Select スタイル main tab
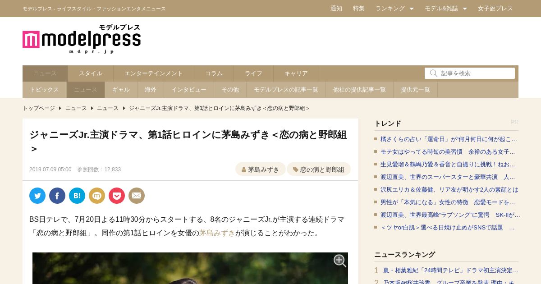541x284 pixels. [x=91, y=73]
